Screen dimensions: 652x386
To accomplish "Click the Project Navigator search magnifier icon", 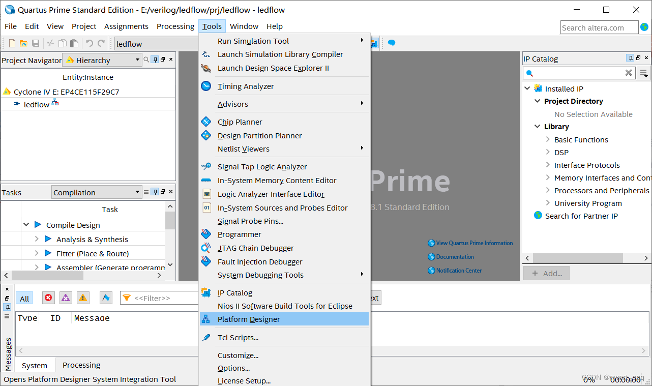I will [146, 60].
